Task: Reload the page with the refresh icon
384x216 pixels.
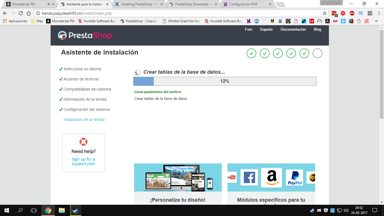Action: [x=21, y=13]
